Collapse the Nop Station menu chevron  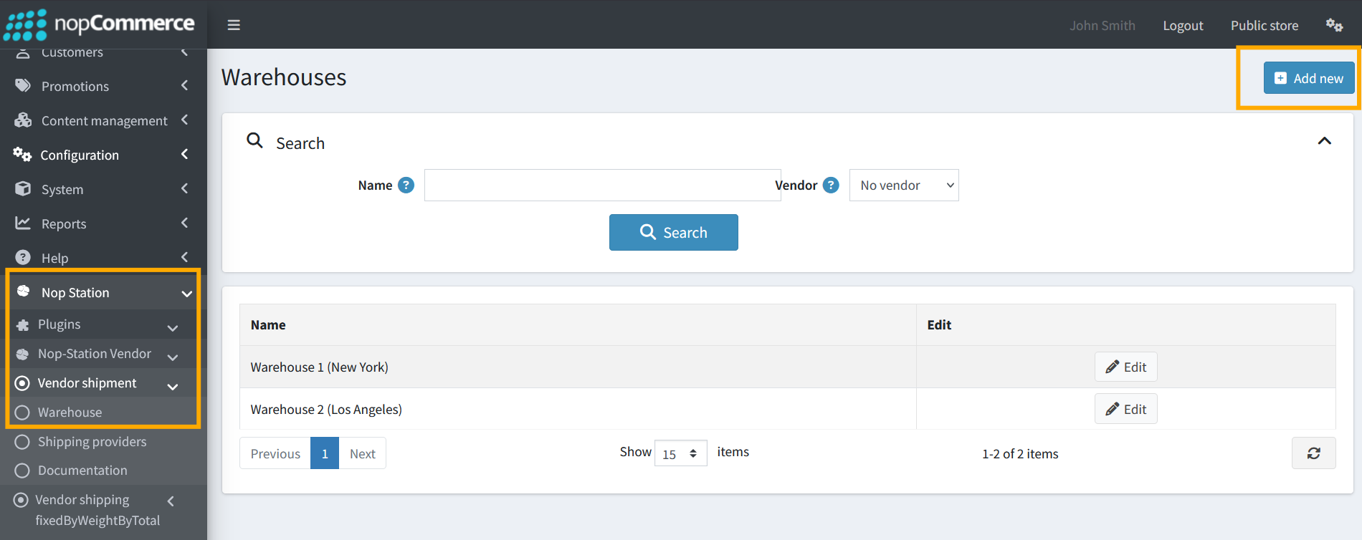click(x=186, y=294)
